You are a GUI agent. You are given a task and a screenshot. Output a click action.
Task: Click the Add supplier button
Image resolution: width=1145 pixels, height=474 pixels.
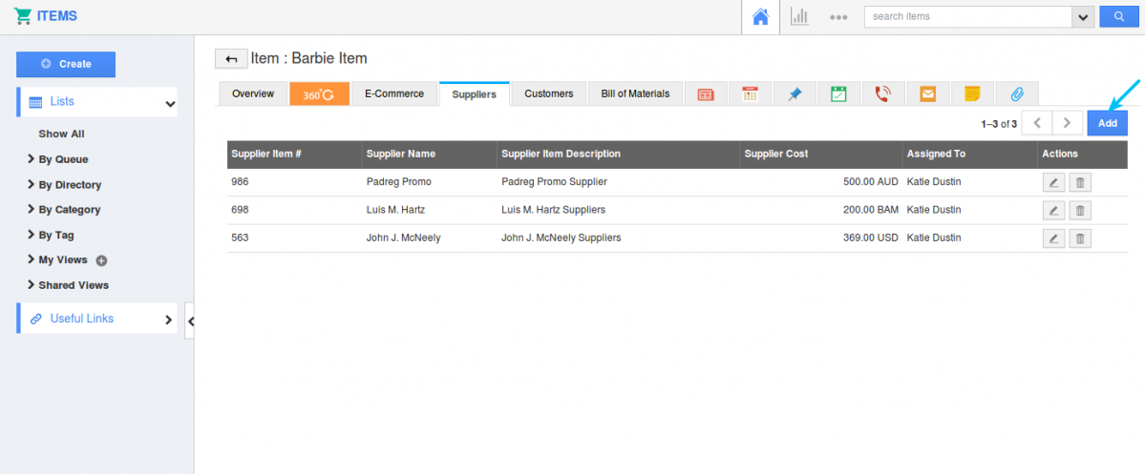1107,123
